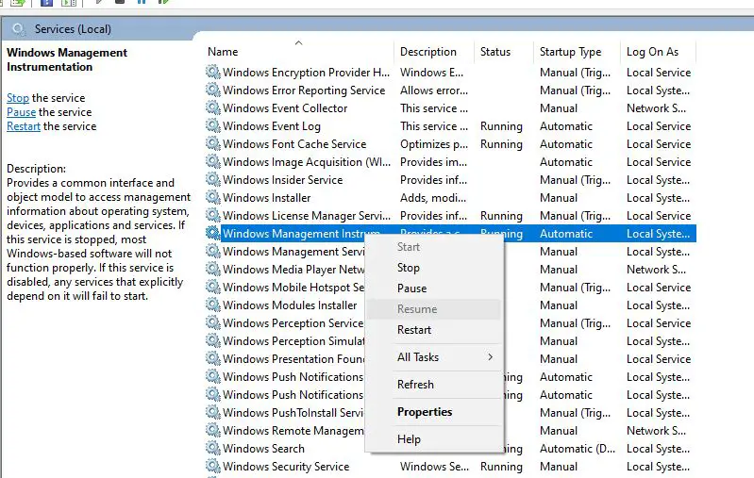Select the Windows Error Reporting Service row

tap(304, 91)
